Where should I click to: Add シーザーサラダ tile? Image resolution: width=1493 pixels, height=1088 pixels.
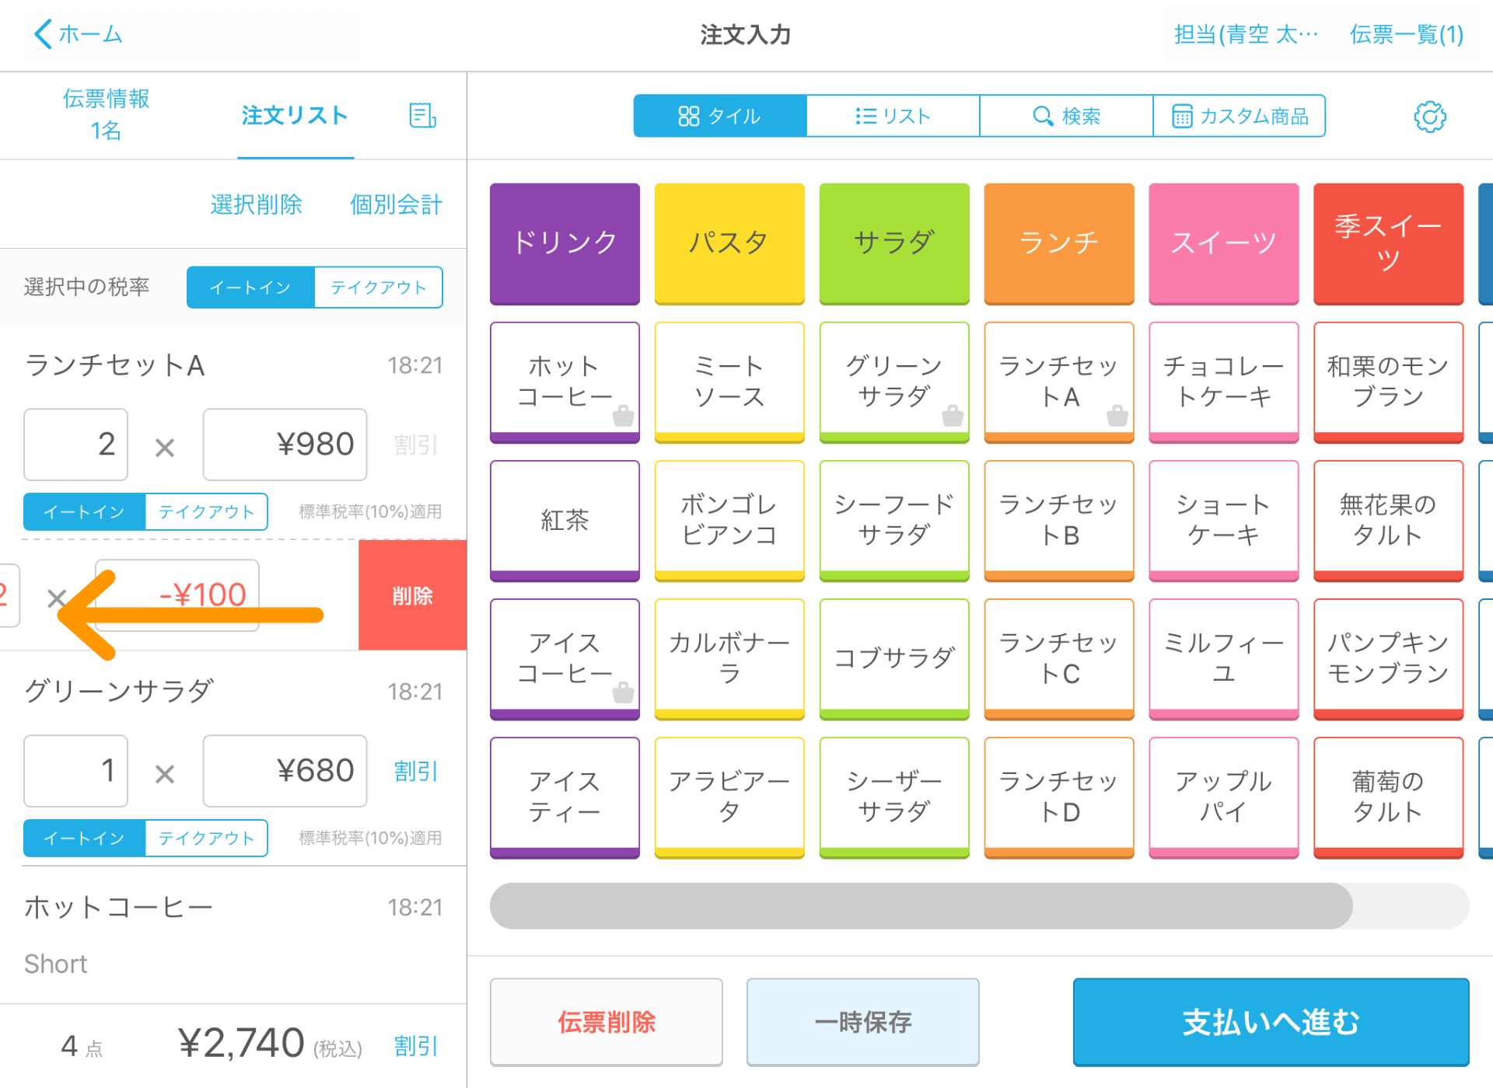[x=894, y=797]
